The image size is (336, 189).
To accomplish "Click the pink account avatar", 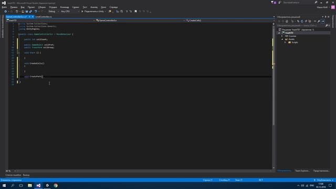I will pyautogui.click(x=333, y=7).
